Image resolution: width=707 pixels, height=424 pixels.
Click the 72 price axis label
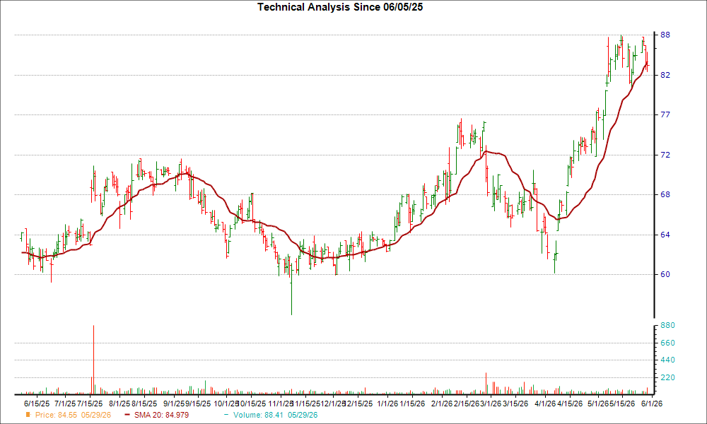pyautogui.click(x=665, y=155)
